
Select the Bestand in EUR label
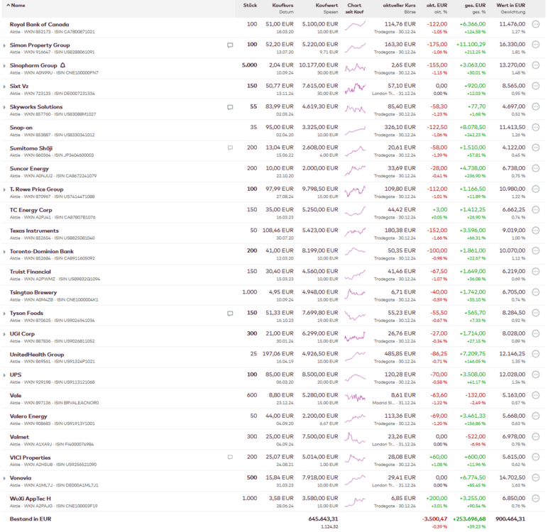click(x=31, y=519)
